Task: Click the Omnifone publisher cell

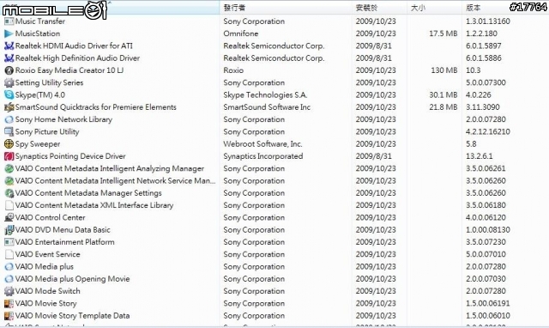Action: pos(241,33)
